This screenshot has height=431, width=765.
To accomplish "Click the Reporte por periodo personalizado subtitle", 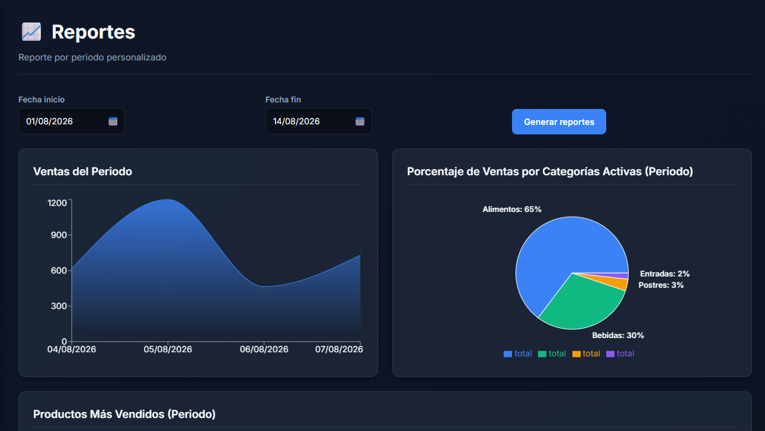I will click(x=92, y=57).
